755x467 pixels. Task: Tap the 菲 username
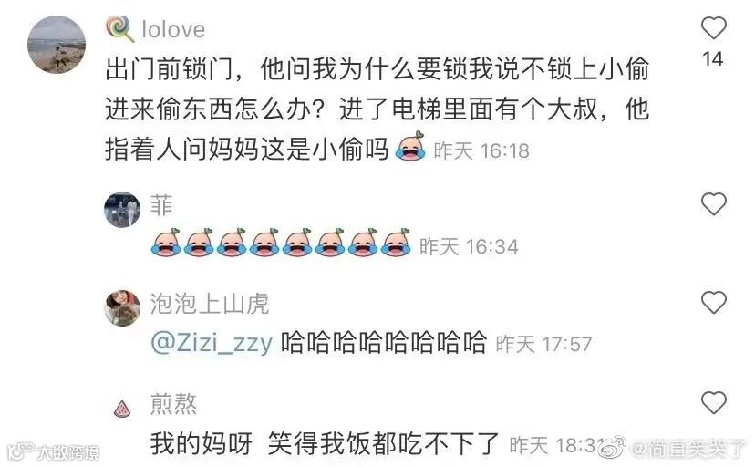pos(161,205)
